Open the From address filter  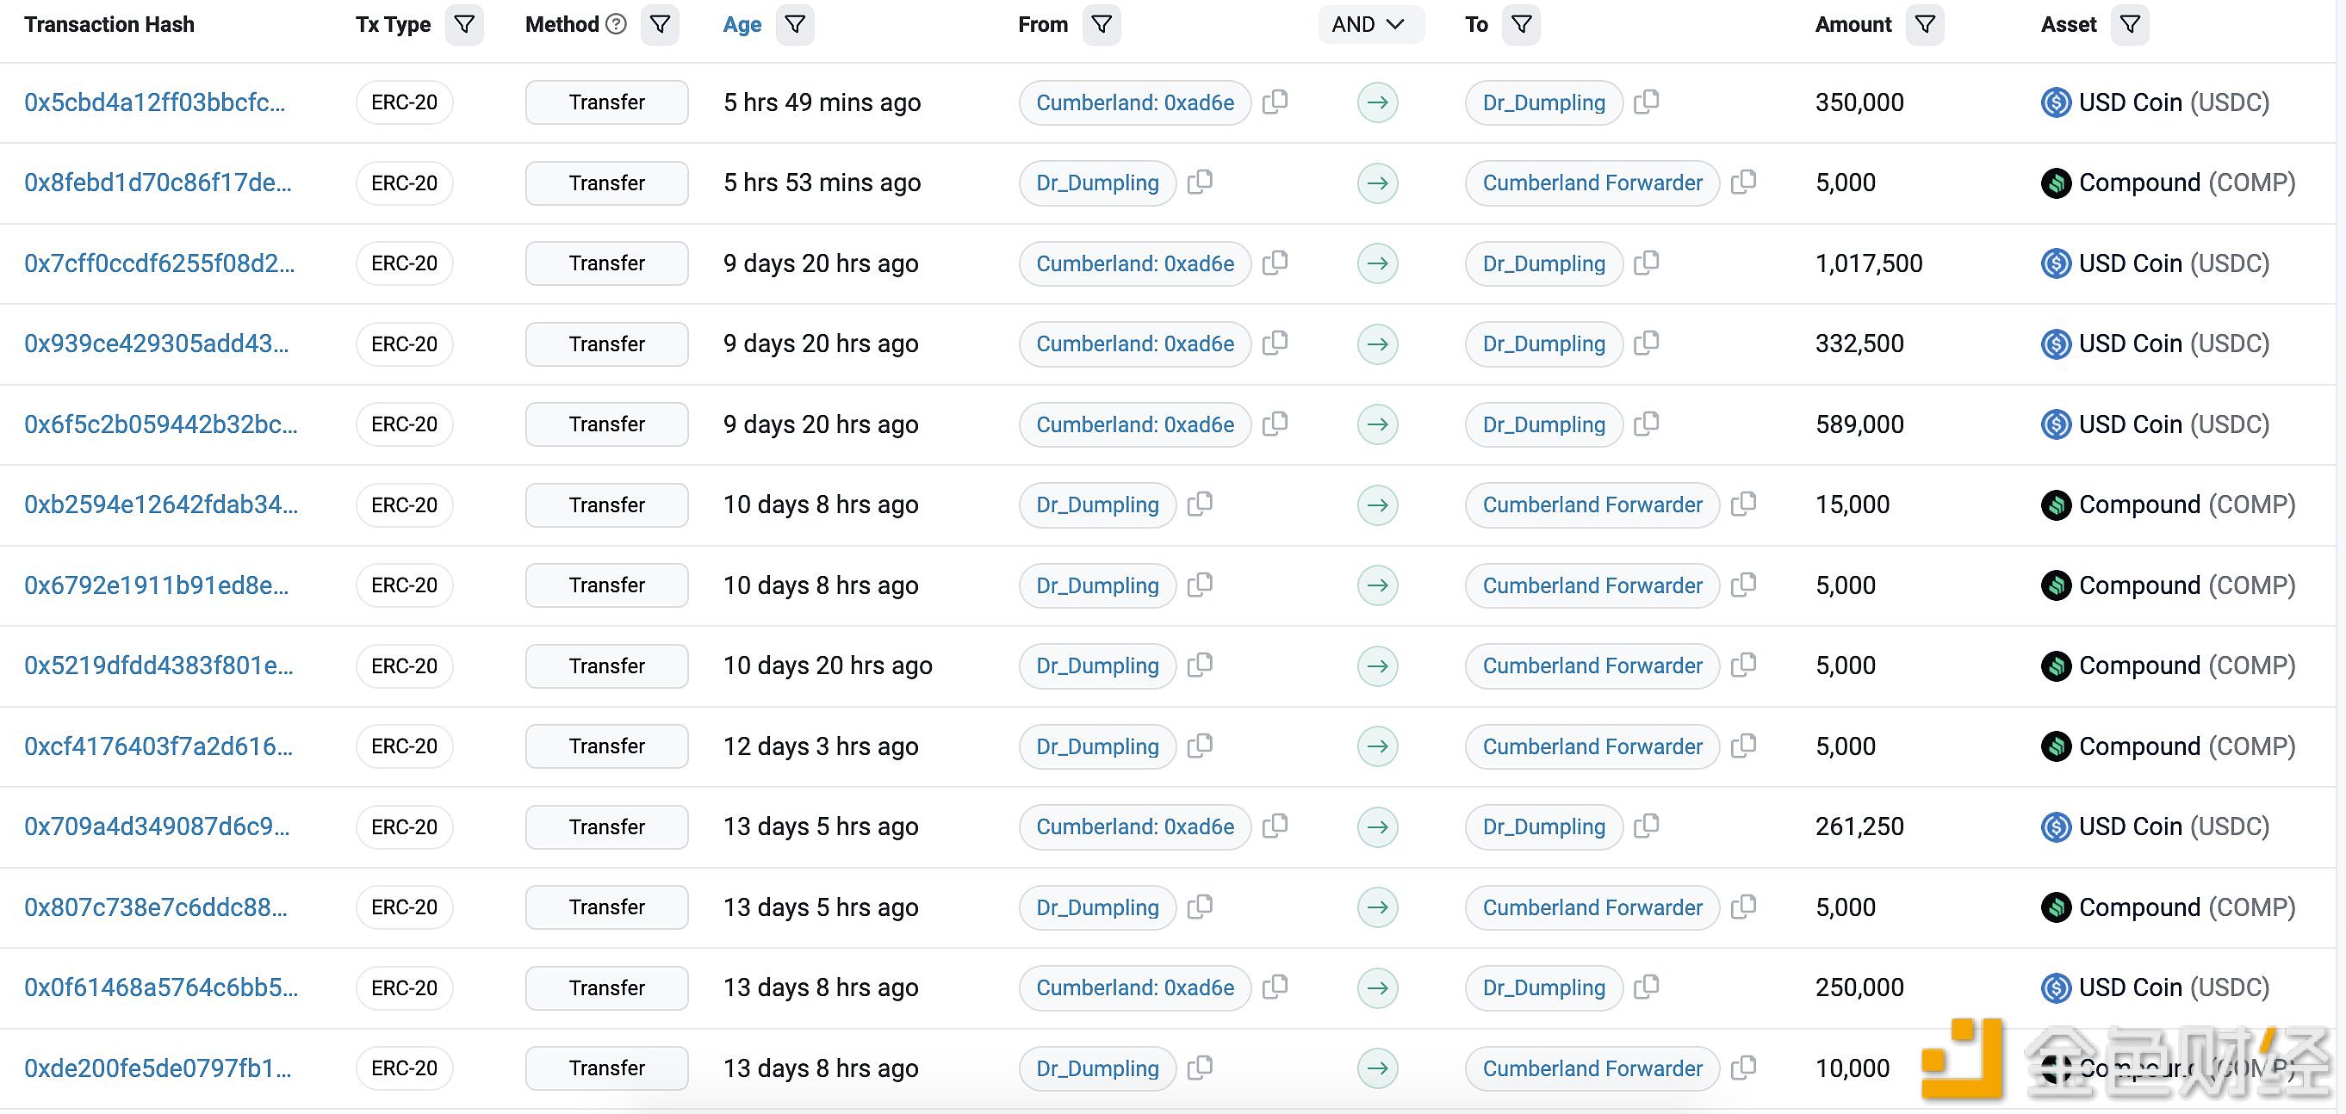tap(1102, 25)
